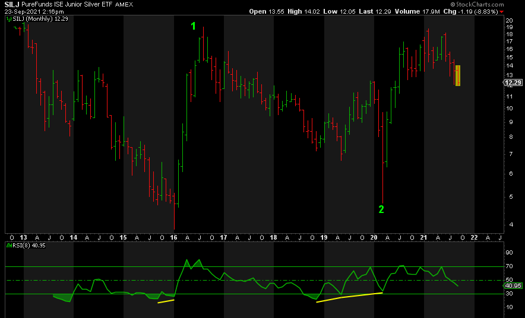
Task: Click the short yellow RSI trendline near 2016
Action: point(166,301)
